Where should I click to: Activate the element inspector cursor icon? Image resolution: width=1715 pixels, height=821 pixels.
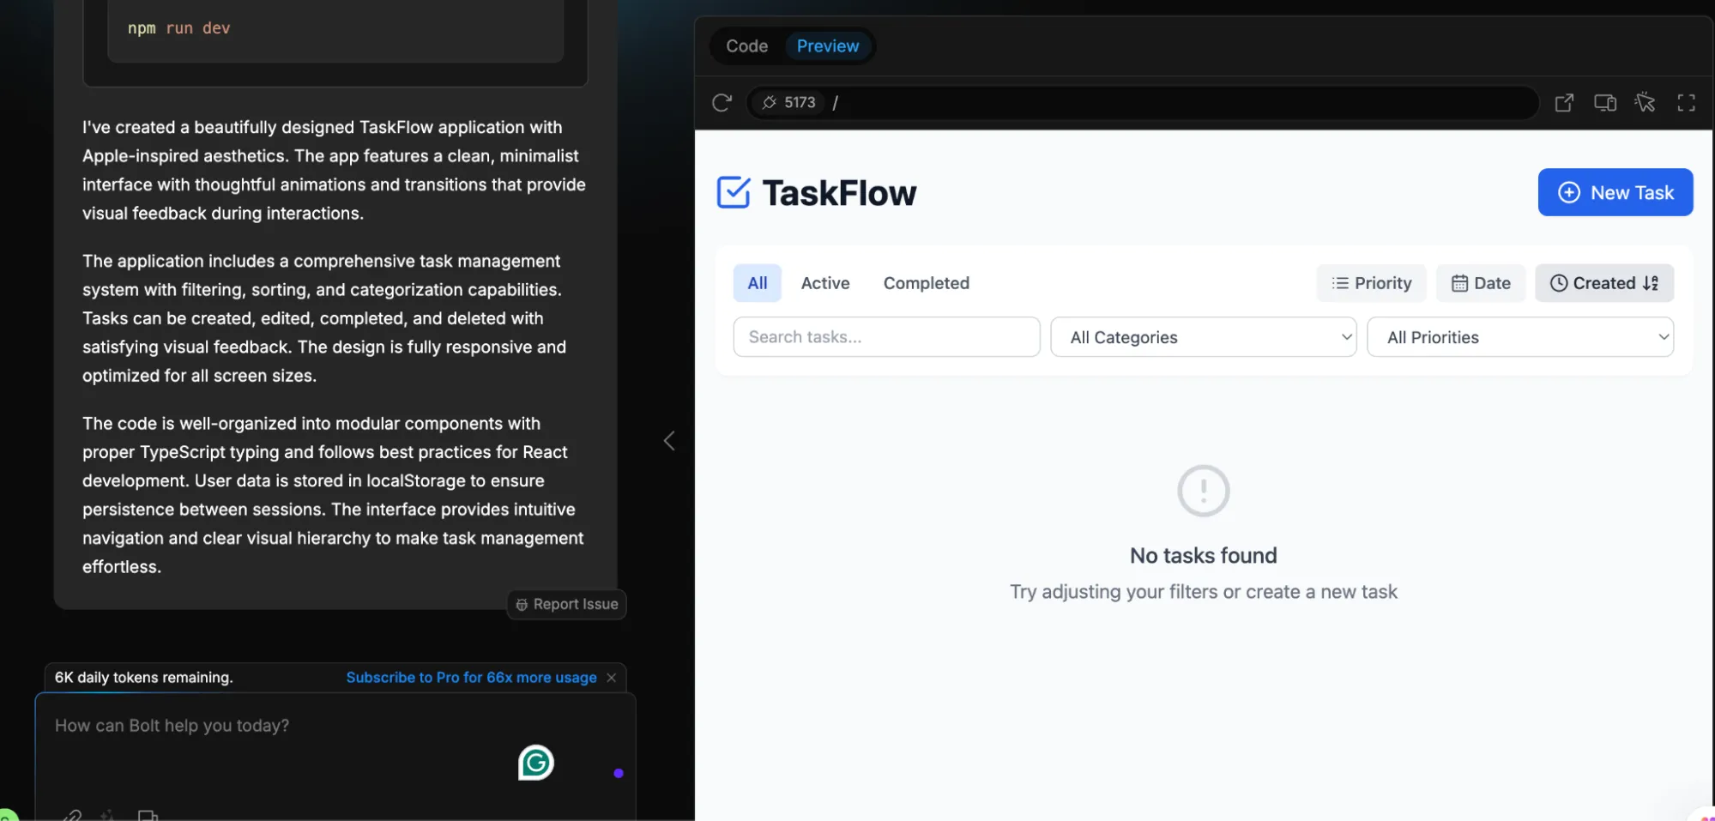[1645, 103]
